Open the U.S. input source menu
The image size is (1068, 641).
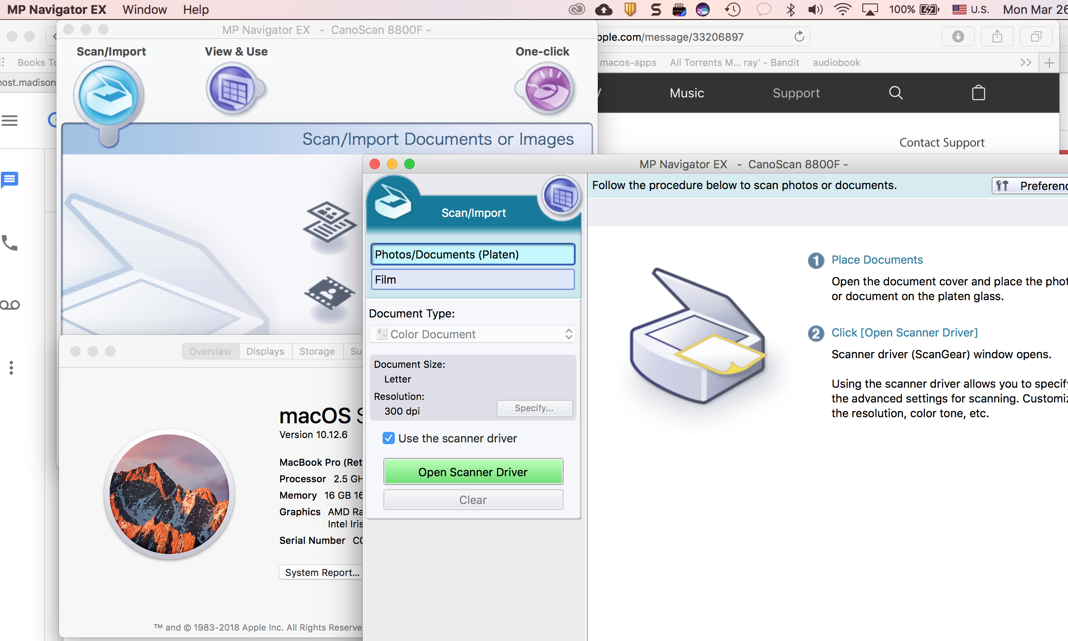point(970,10)
